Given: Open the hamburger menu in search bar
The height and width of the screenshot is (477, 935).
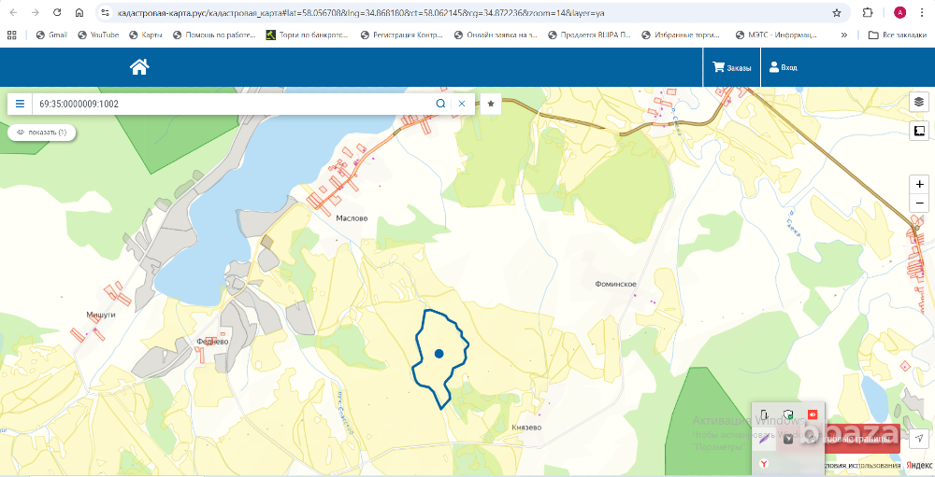Looking at the screenshot, I should click(20, 104).
